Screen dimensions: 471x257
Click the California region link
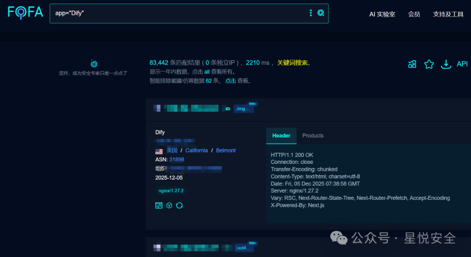pos(196,150)
